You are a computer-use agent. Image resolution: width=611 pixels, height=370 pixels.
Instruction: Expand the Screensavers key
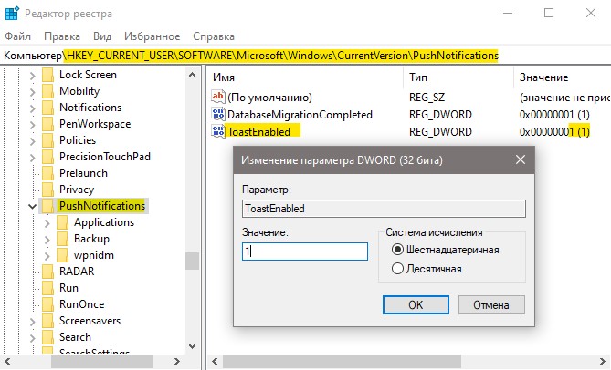pos(33,322)
